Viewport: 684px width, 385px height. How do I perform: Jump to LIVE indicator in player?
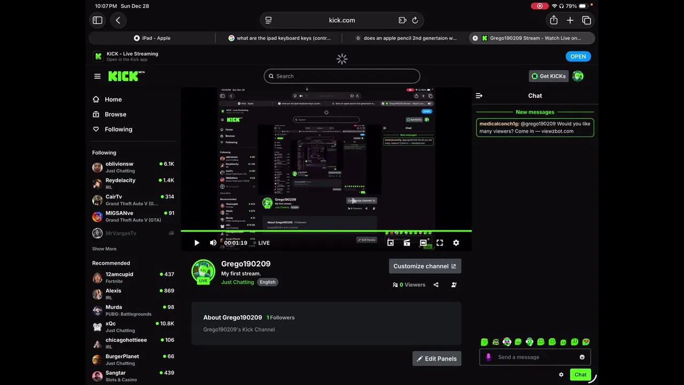(x=262, y=243)
